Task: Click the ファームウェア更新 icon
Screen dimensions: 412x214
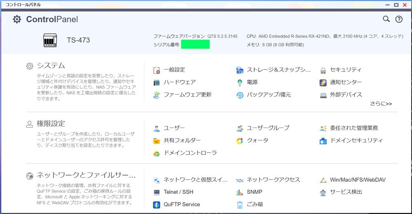Action: (x=157, y=95)
